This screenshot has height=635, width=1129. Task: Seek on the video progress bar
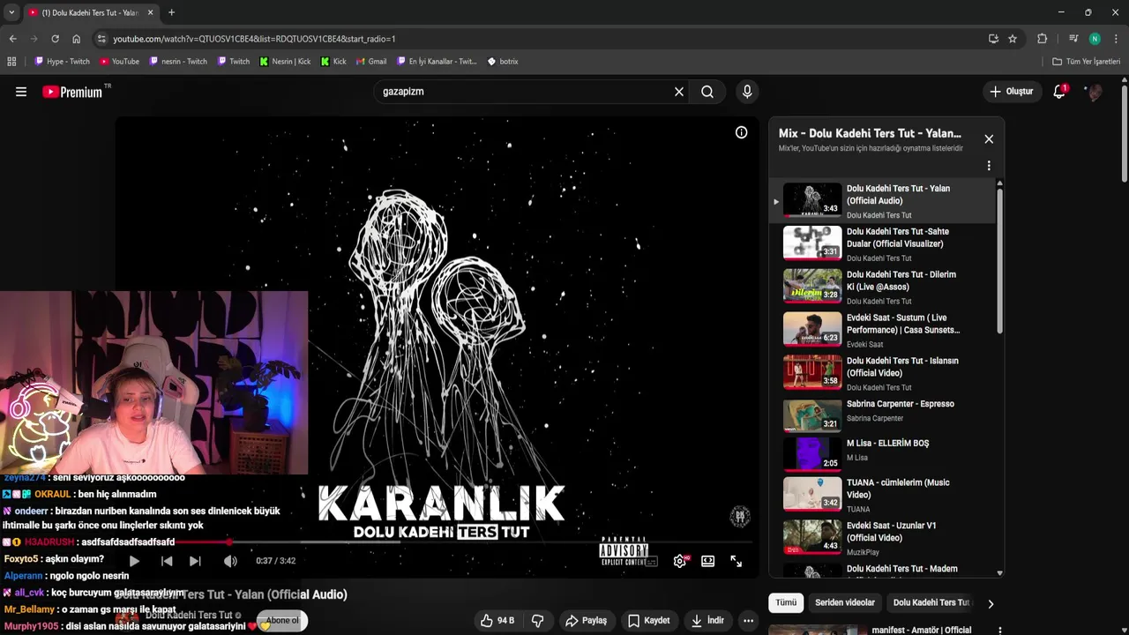click(x=437, y=542)
